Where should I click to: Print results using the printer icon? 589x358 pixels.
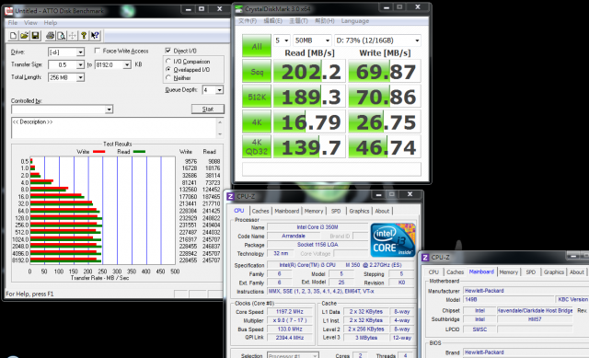click(50, 36)
